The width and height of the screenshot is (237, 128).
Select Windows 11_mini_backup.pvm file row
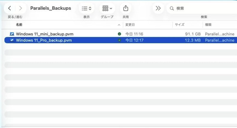(x=121, y=34)
